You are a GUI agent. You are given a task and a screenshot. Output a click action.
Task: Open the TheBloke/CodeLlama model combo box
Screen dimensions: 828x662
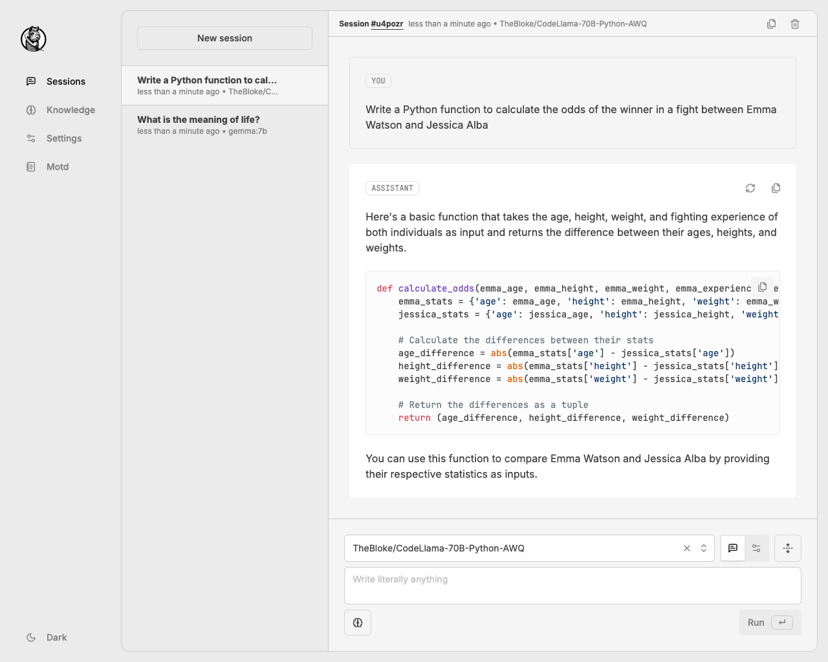pyautogui.click(x=511, y=548)
